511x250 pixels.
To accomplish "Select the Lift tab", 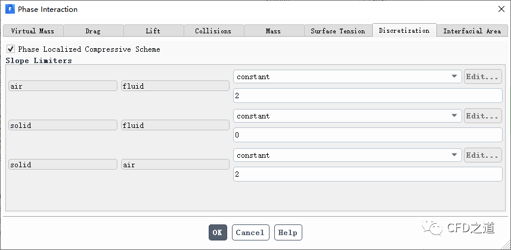I will tap(153, 31).
